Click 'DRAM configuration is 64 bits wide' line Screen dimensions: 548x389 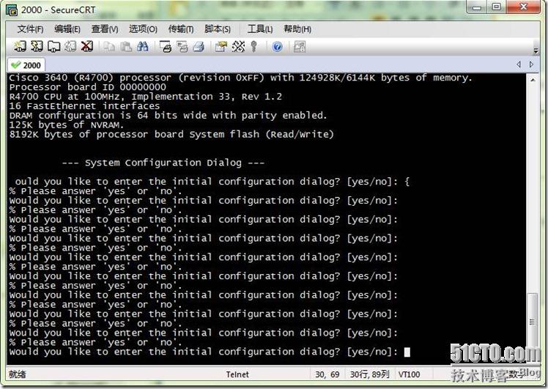coord(168,116)
